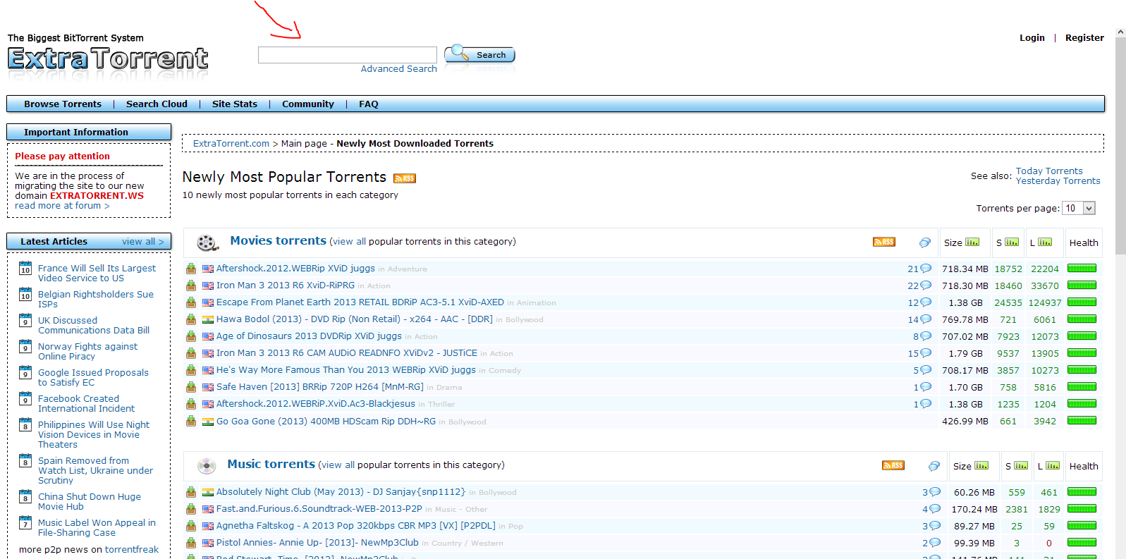Click the Search button

480,54
